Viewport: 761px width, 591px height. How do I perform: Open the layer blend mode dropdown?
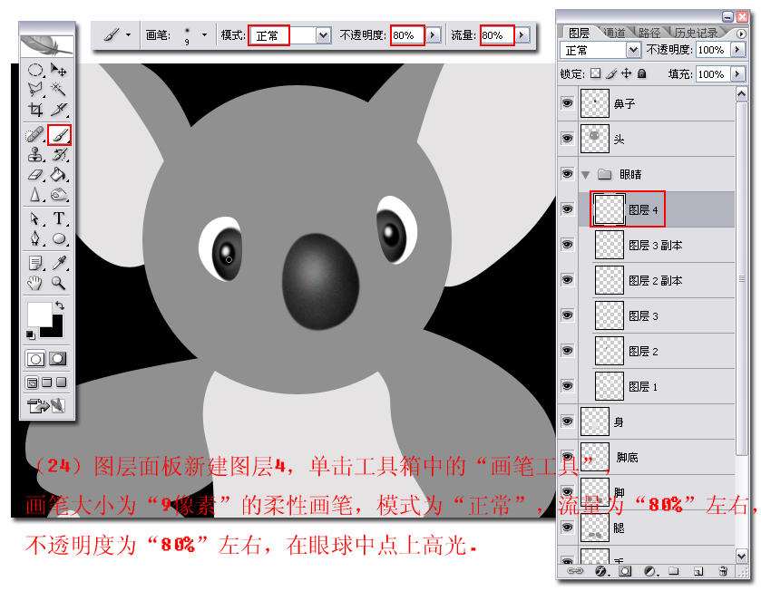pos(633,50)
